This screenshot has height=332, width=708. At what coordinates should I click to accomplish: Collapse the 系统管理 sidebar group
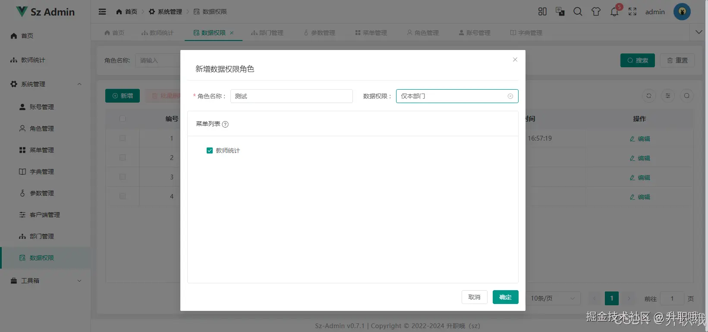(45, 84)
